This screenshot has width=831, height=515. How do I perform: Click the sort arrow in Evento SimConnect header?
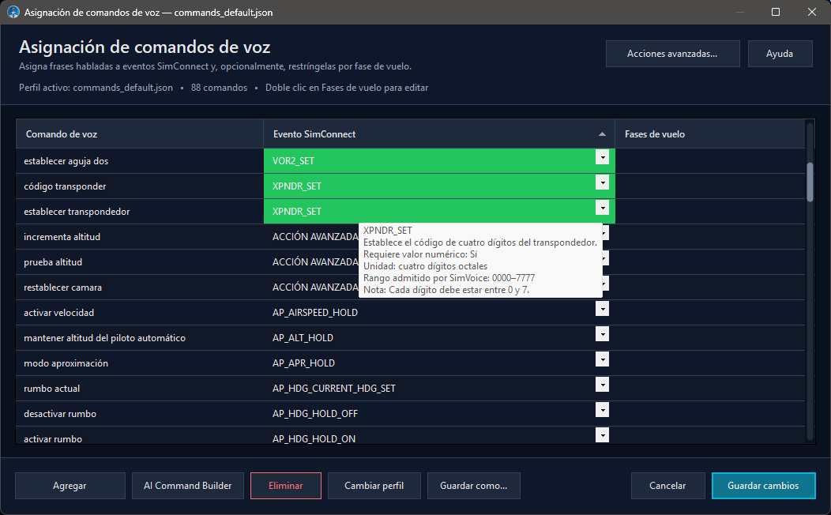pyautogui.click(x=602, y=134)
